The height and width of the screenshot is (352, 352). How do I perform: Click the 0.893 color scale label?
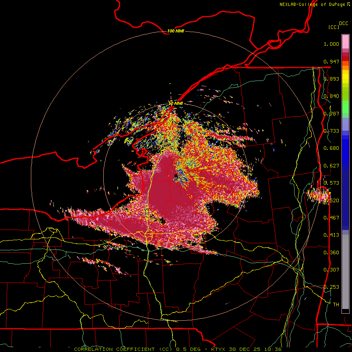coord(331,79)
